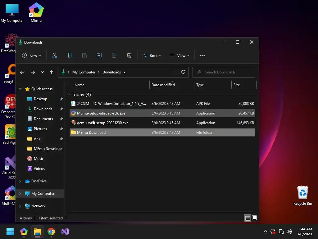Viewport: 318px width, 239px height.
Task: Click the Share icon in toolbar
Action: click(x=114, y=55)
